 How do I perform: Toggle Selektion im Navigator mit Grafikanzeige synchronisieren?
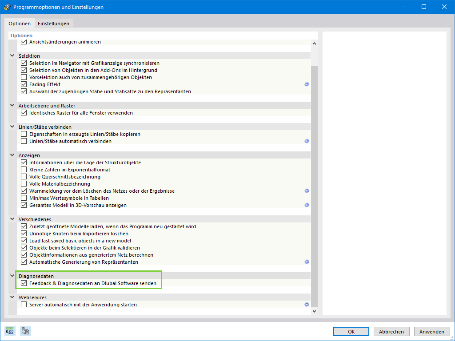click(x=24, y=63)
